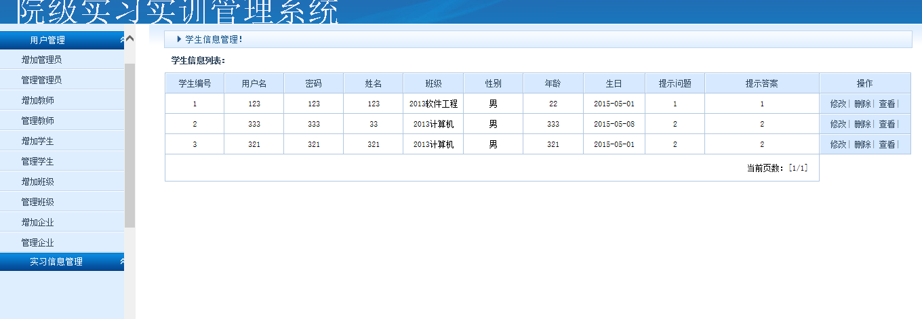Click the 实习信息管理 section header

coord(62,261)
